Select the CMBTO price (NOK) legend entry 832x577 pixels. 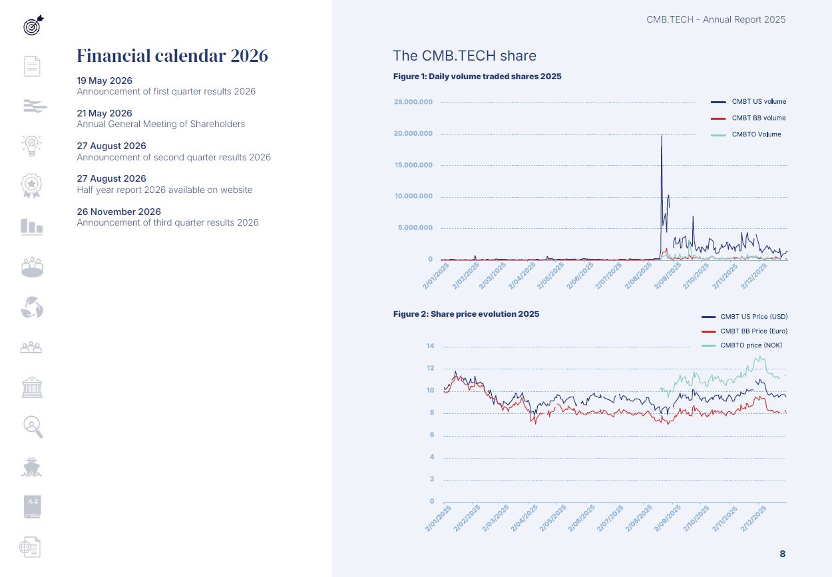click(742, 345)
